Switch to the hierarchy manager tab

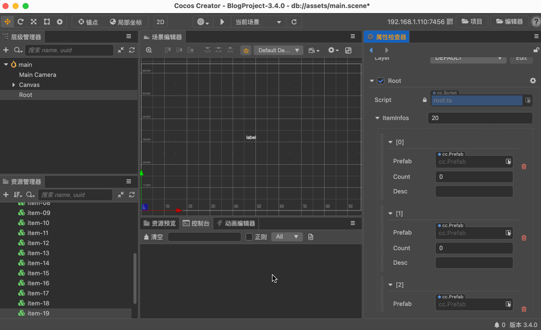pos(23,37)
